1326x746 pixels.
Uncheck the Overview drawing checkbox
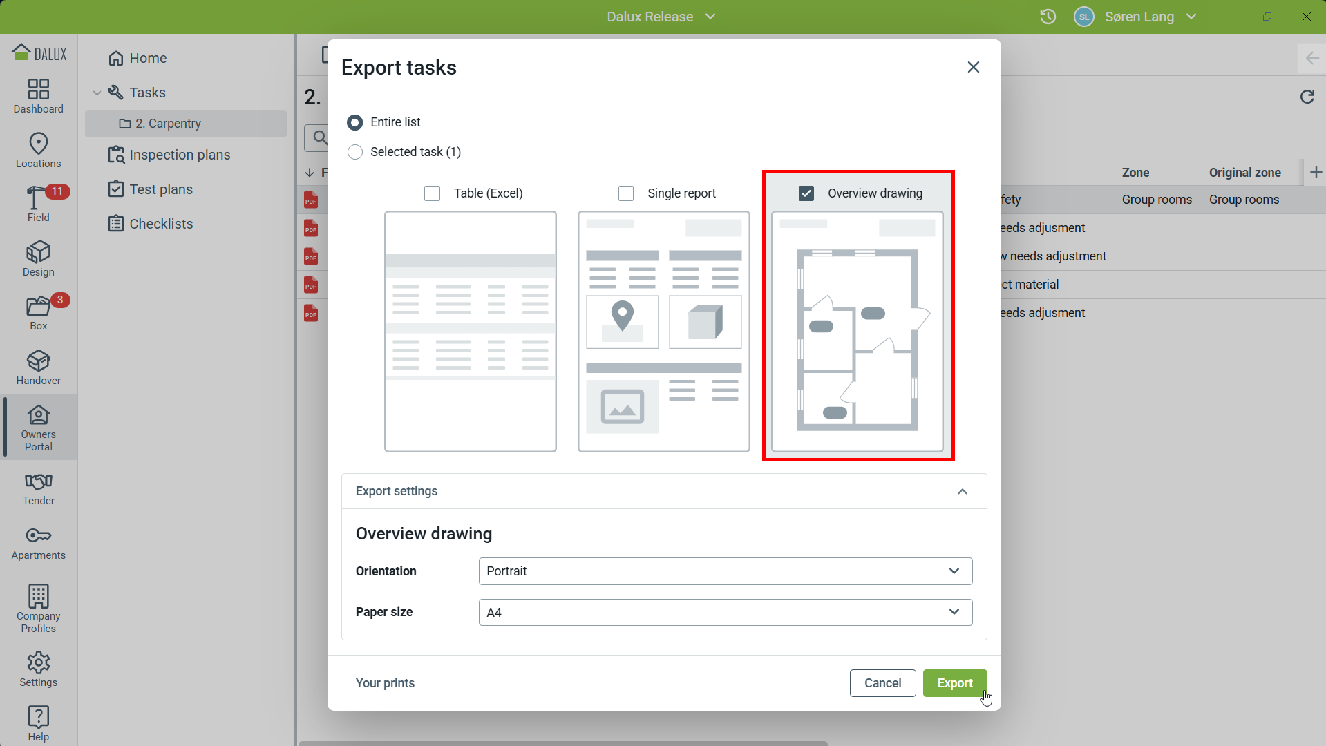806,193
